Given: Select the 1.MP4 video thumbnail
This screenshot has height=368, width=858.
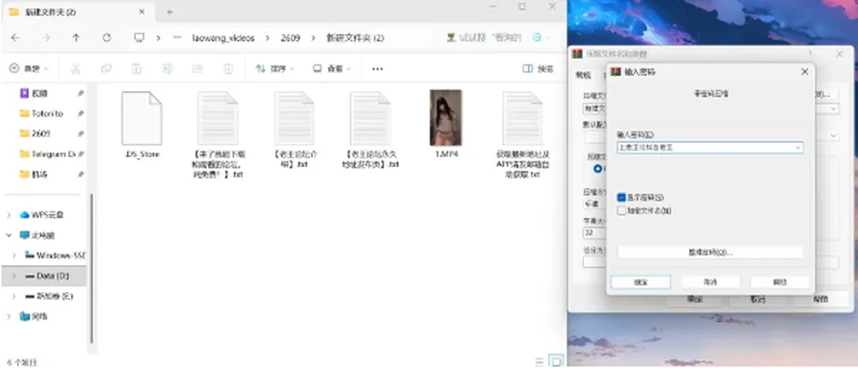Looking at the screenshot, I should point(445,118).
